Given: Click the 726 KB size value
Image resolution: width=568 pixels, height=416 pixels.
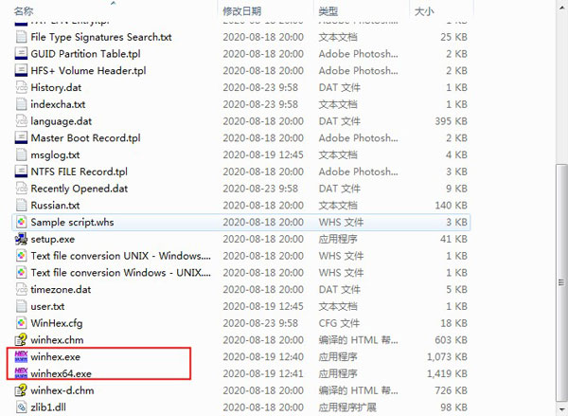Looking at the screenshot, I should [x=451, y=390].
